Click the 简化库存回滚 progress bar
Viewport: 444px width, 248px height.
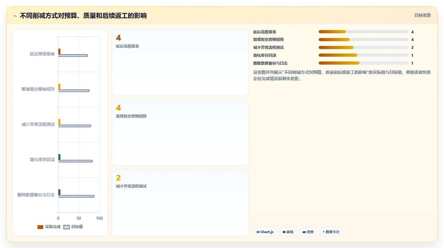point(364,55)
